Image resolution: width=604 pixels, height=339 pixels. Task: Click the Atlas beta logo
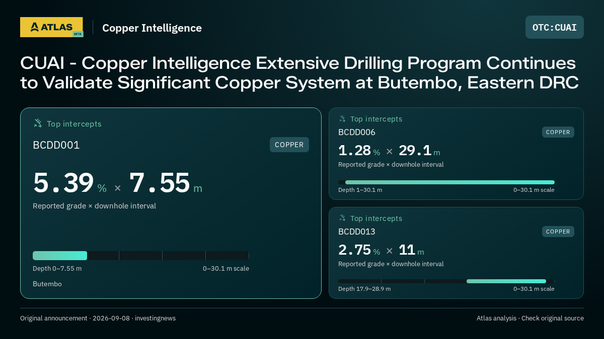tap(52, 27)
